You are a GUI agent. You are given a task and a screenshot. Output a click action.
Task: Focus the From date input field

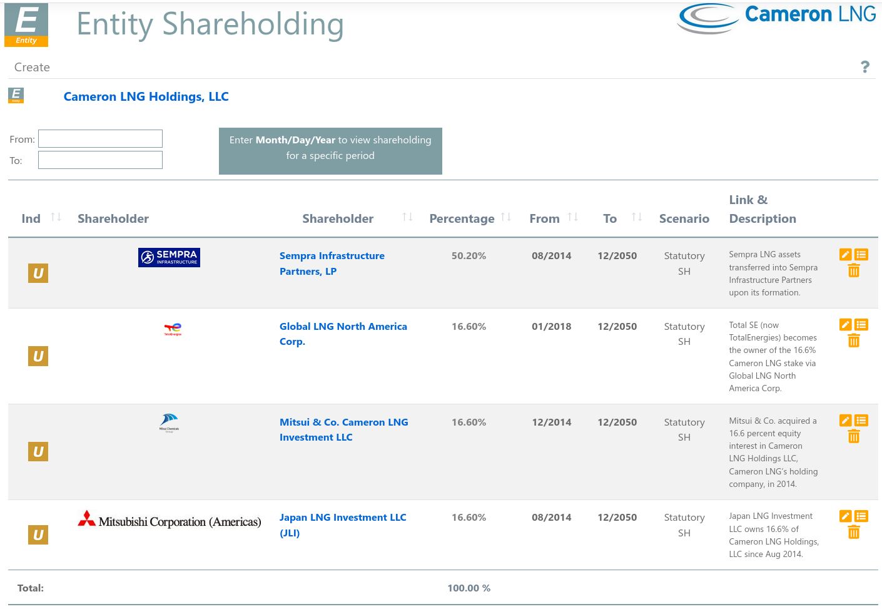click(100, 138)
